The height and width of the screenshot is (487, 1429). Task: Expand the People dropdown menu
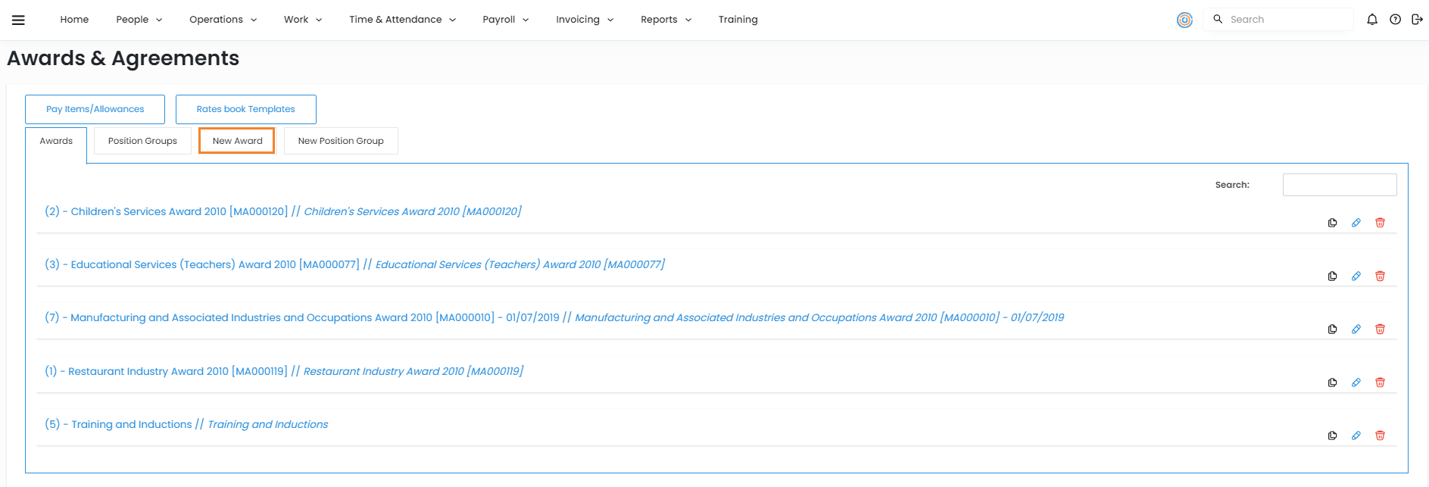(139, 20)
